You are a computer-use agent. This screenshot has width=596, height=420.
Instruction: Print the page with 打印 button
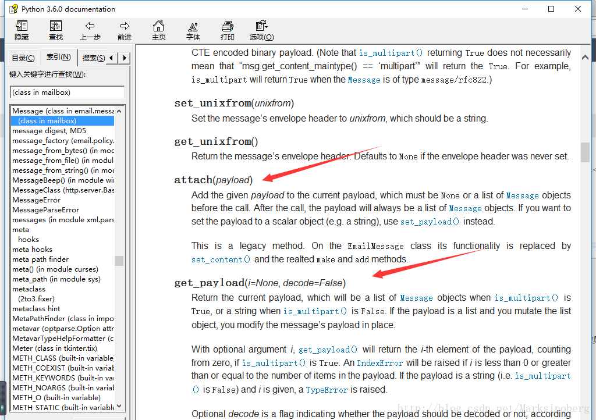coord(228,30)
